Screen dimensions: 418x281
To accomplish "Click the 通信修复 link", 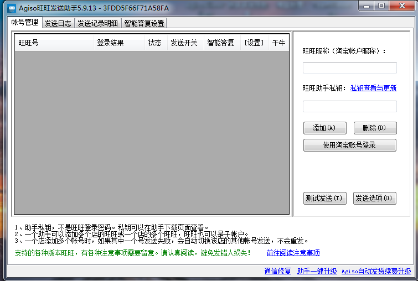I will (x=277, y=271).
